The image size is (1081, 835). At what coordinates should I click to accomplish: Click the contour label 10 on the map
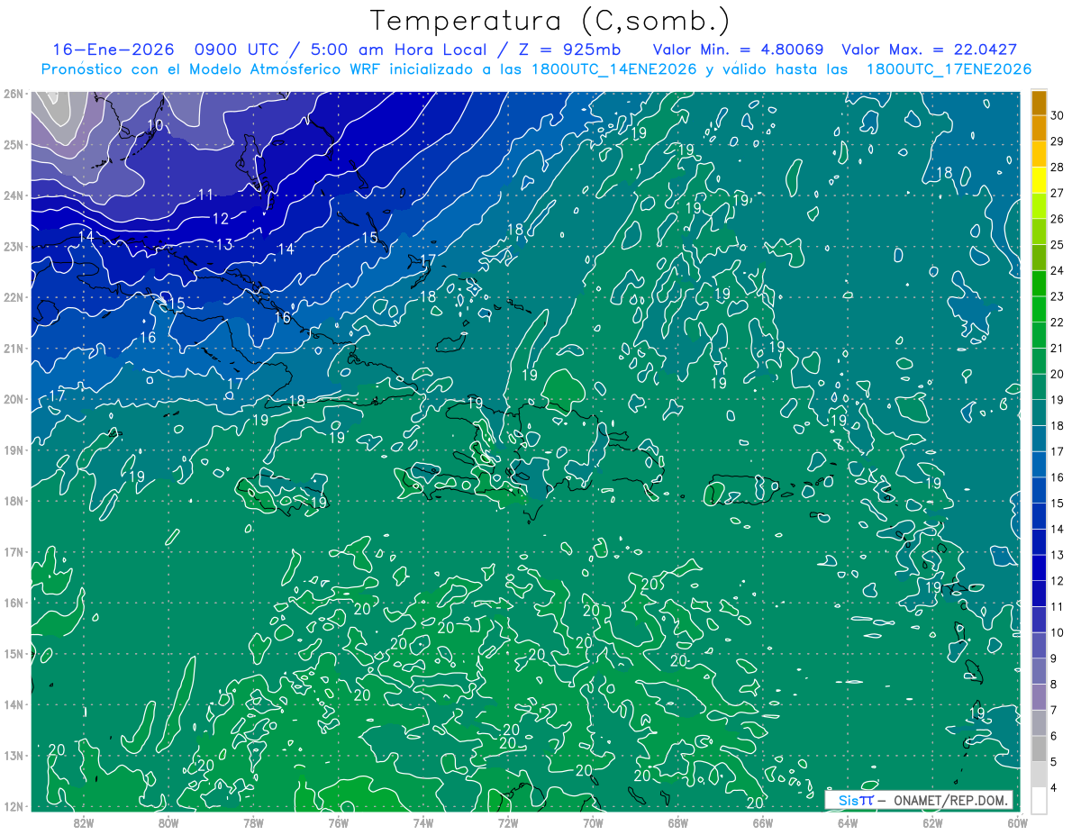(155, 125)
